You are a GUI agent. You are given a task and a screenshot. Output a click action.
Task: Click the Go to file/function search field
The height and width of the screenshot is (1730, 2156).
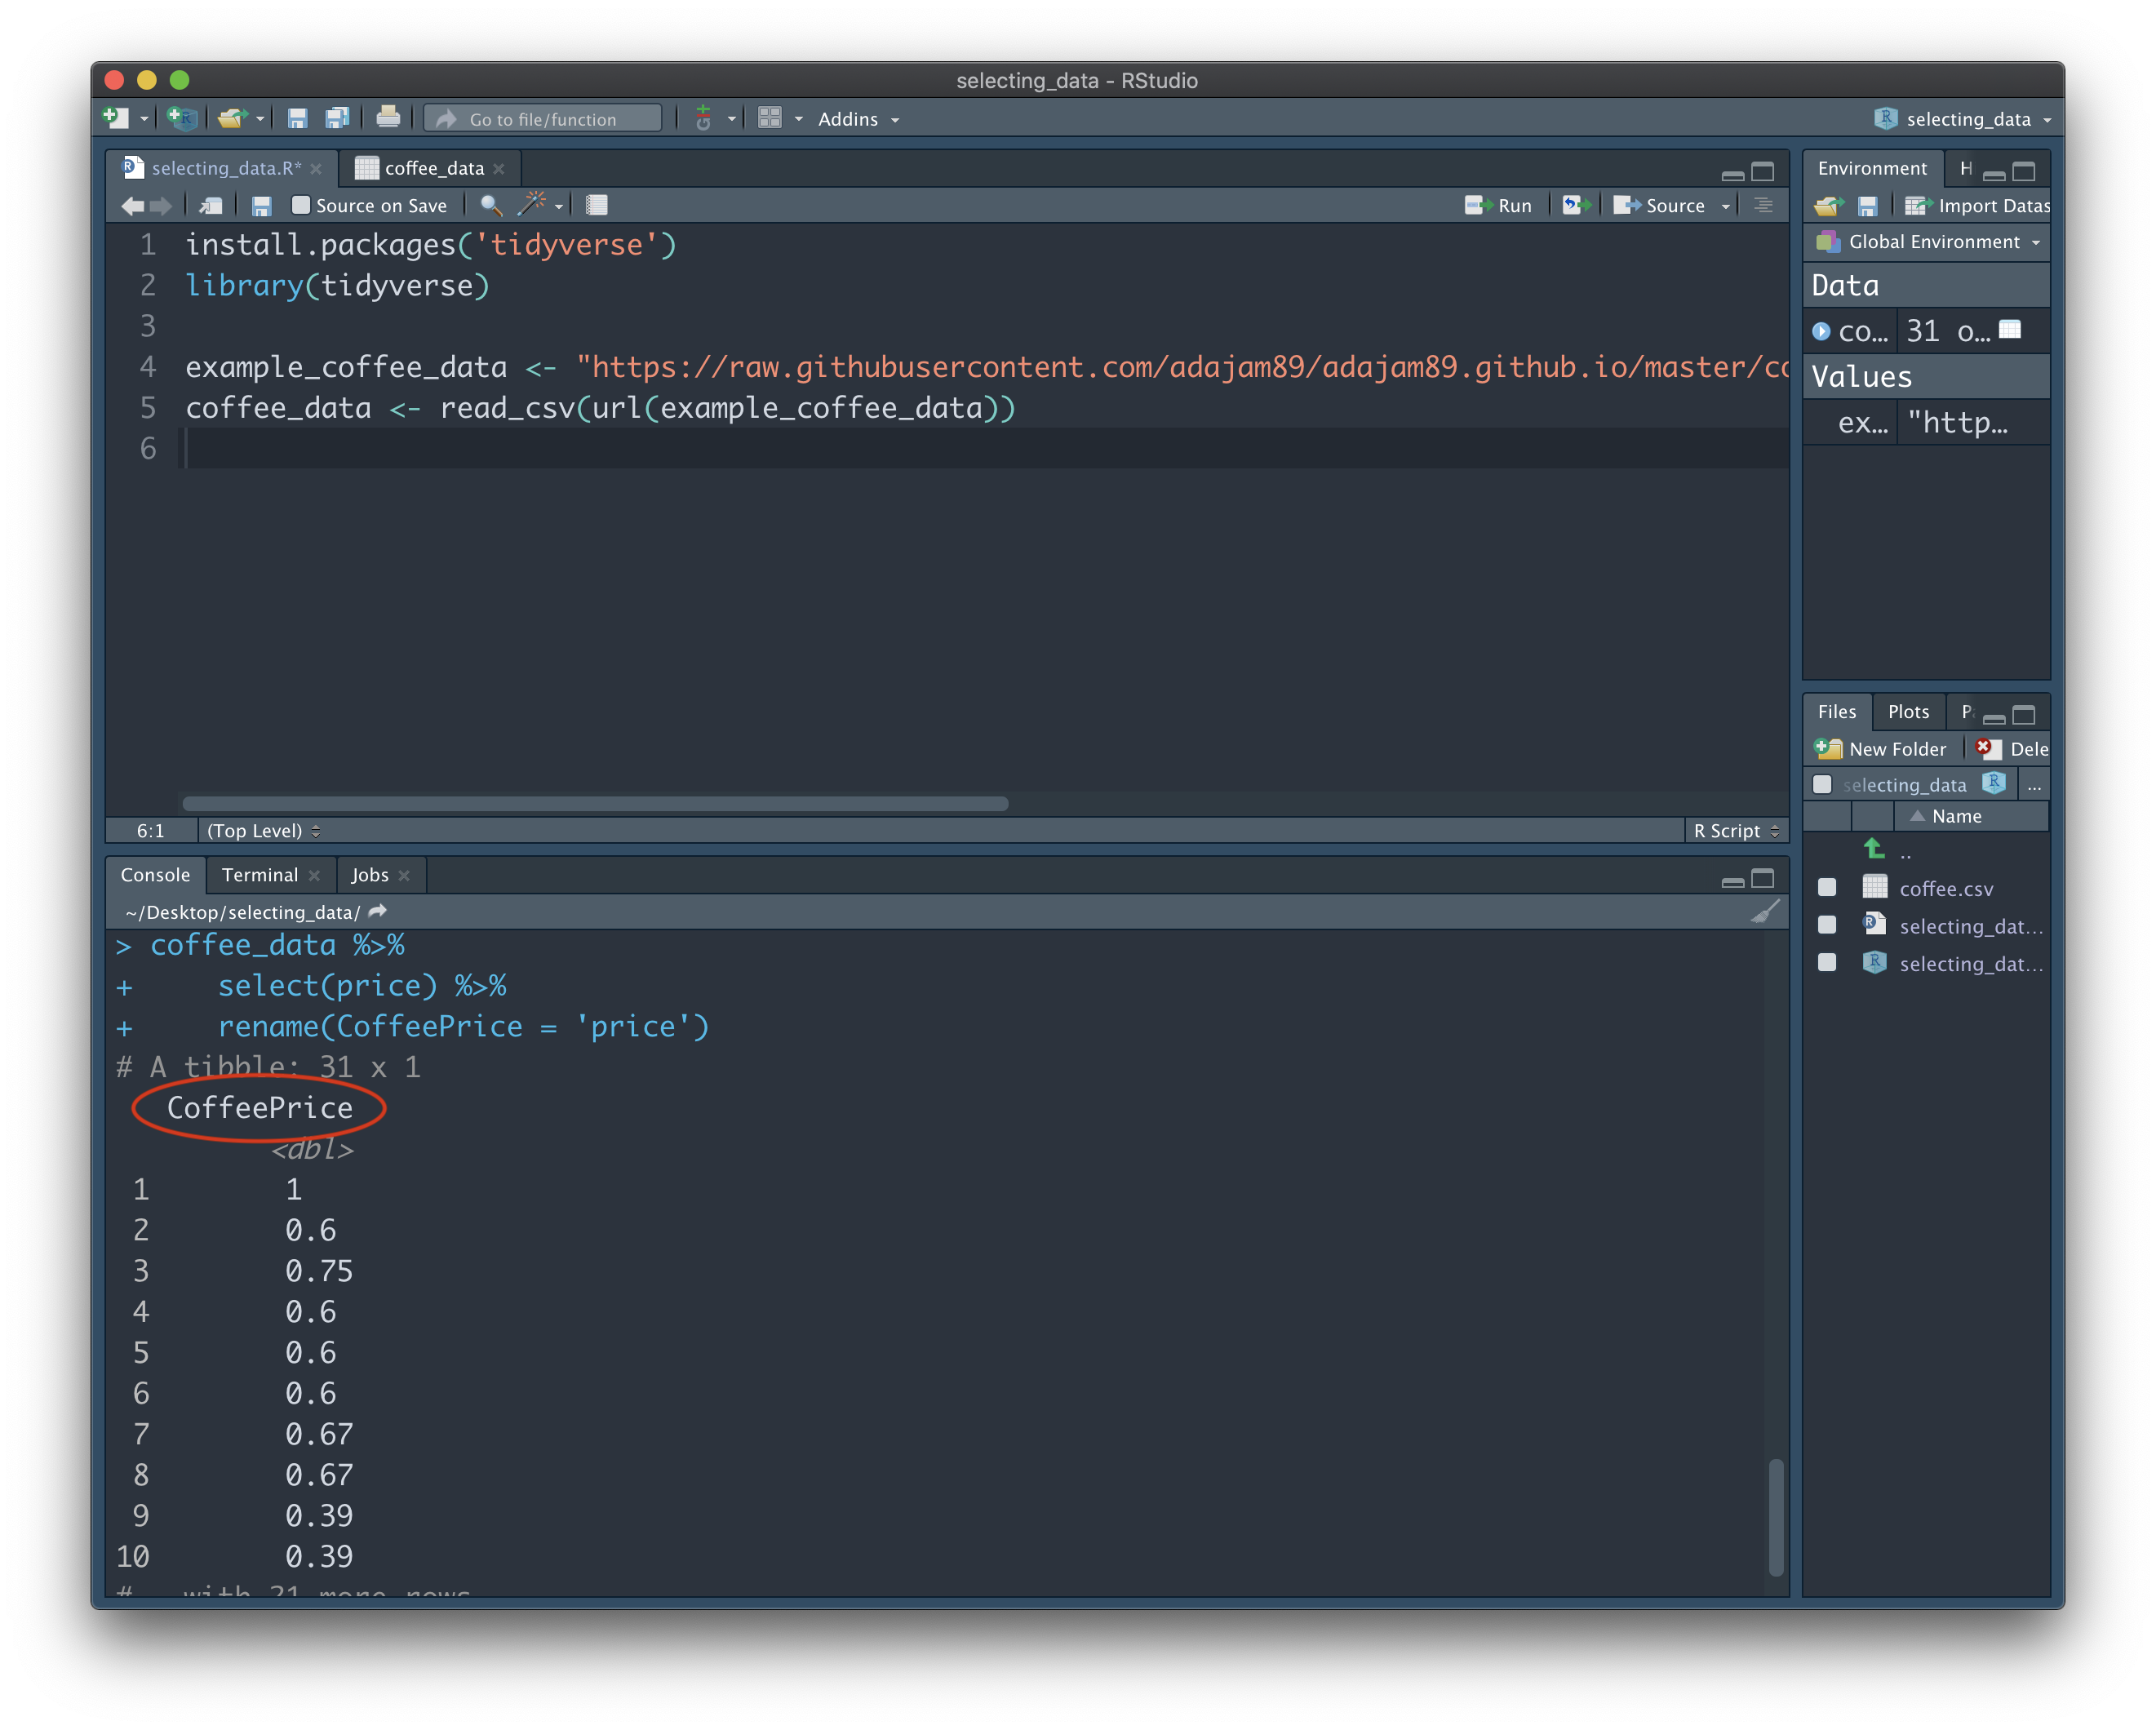543,119
